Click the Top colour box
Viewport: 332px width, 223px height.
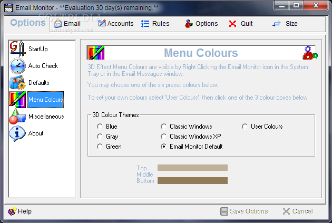coord(192,168)
